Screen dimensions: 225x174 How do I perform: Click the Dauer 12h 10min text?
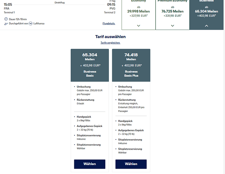pos(18,19)
